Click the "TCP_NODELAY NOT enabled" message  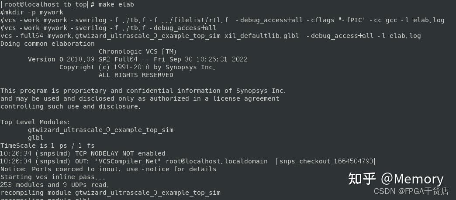(x=120, y=153)
